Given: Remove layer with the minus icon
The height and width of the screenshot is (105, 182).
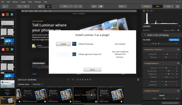Looking at the screenshot, I should [x=175, y=26].
